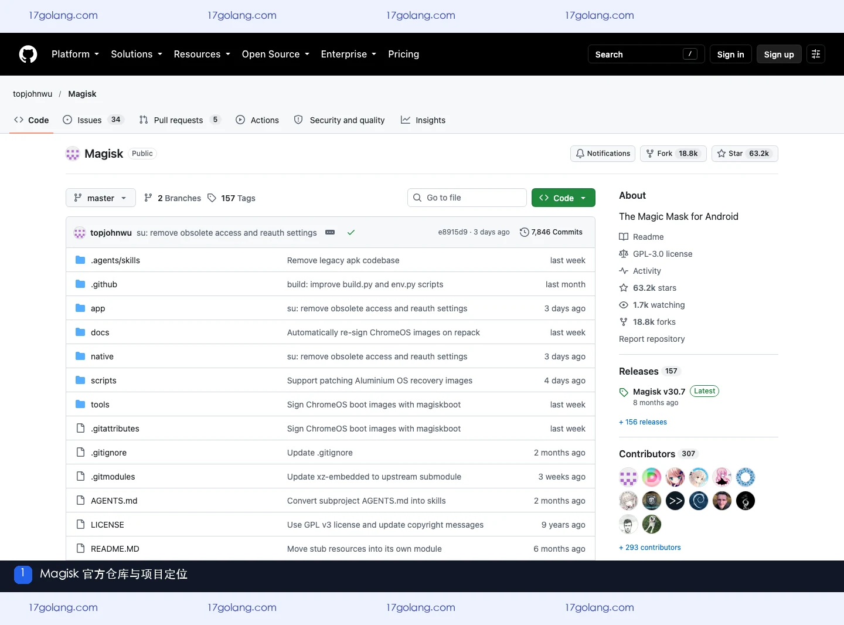Expand the Solutions menu
844x625 pixels.
point(137,54)
